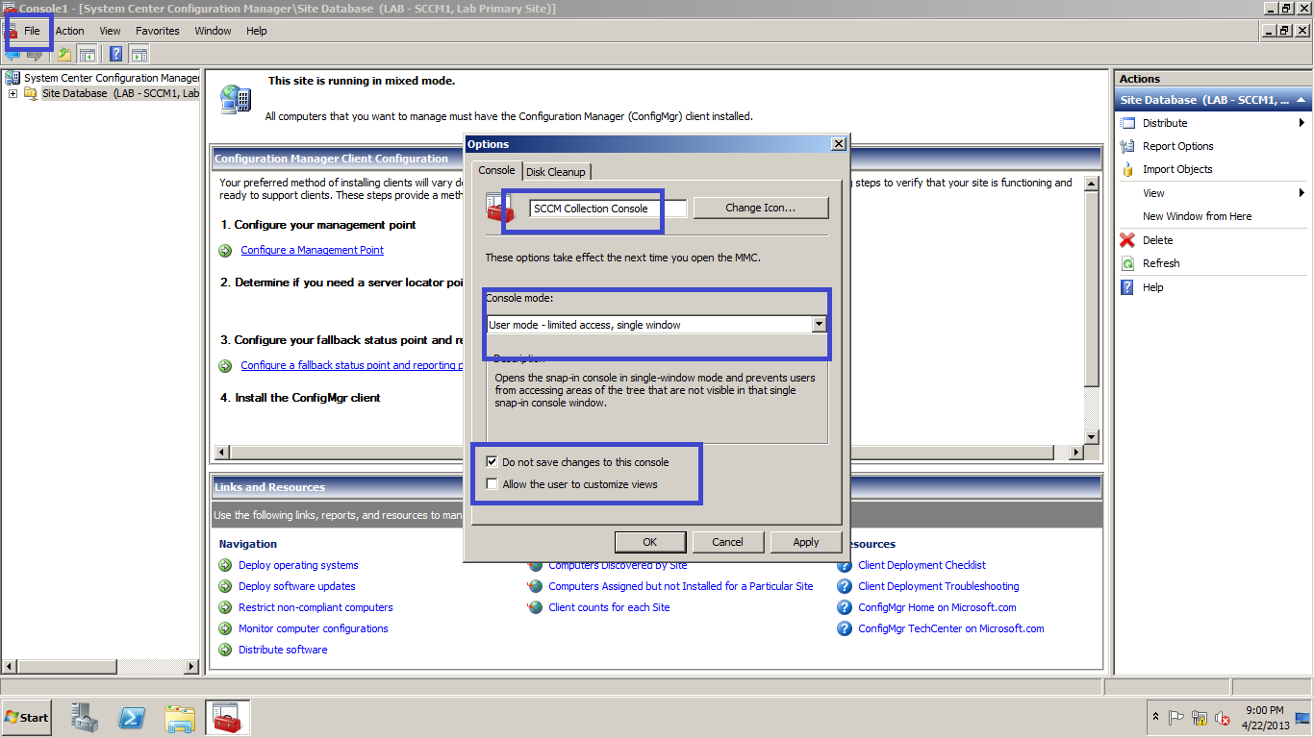Open the Window menu
1314x738 pixels.
[213, 31]
